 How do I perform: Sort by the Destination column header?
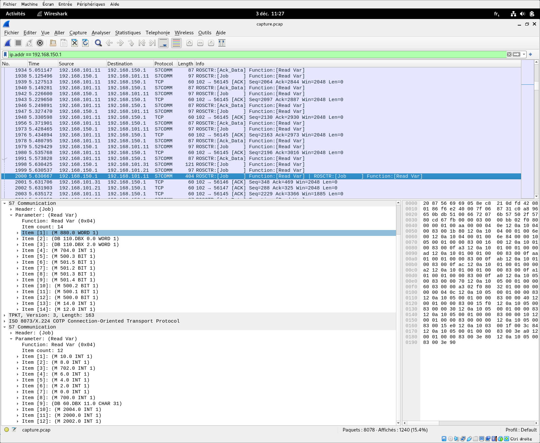130,64
